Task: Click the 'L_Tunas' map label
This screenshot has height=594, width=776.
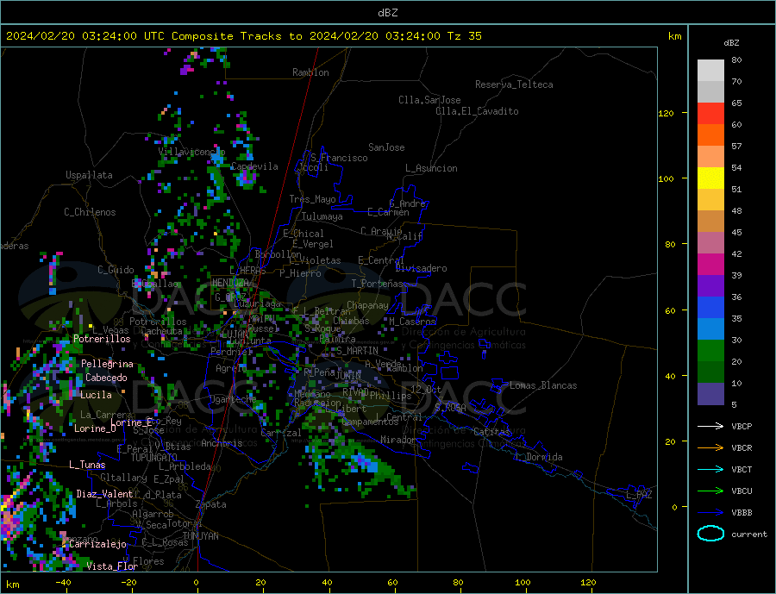Action: pos(87,465)
